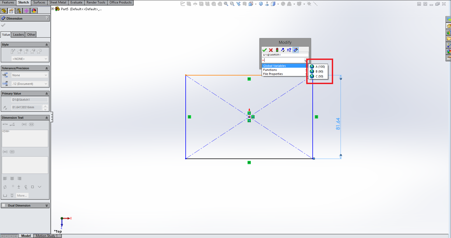Accept the Modify dialog with green checkmark
The width and height of the screenshot is (451, 238).
click(x=265, y=50)
